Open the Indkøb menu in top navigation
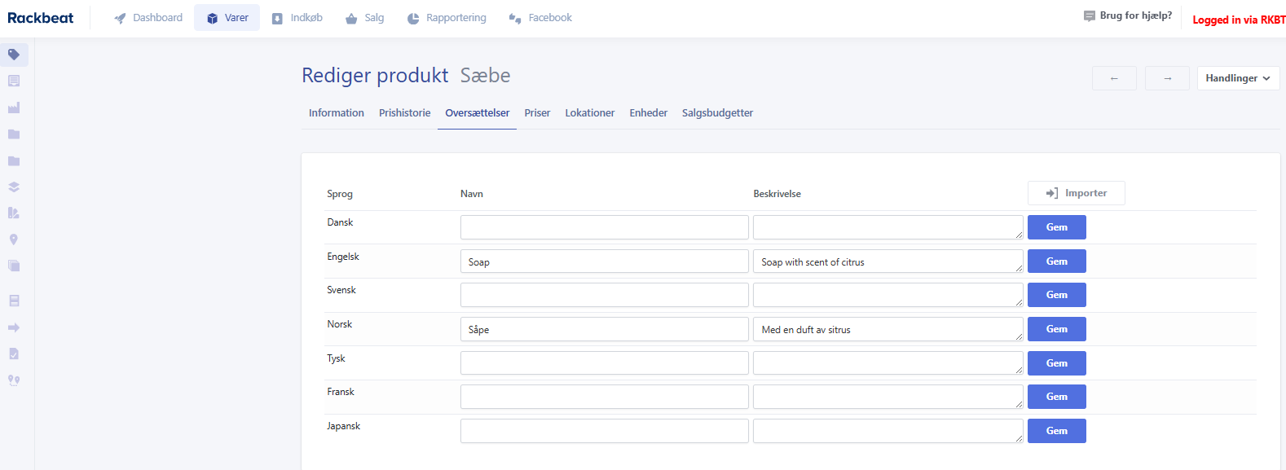The image size is (1286, 470). coord(297,18)
